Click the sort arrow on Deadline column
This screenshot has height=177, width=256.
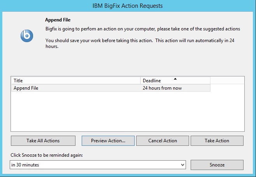(175, 79)
